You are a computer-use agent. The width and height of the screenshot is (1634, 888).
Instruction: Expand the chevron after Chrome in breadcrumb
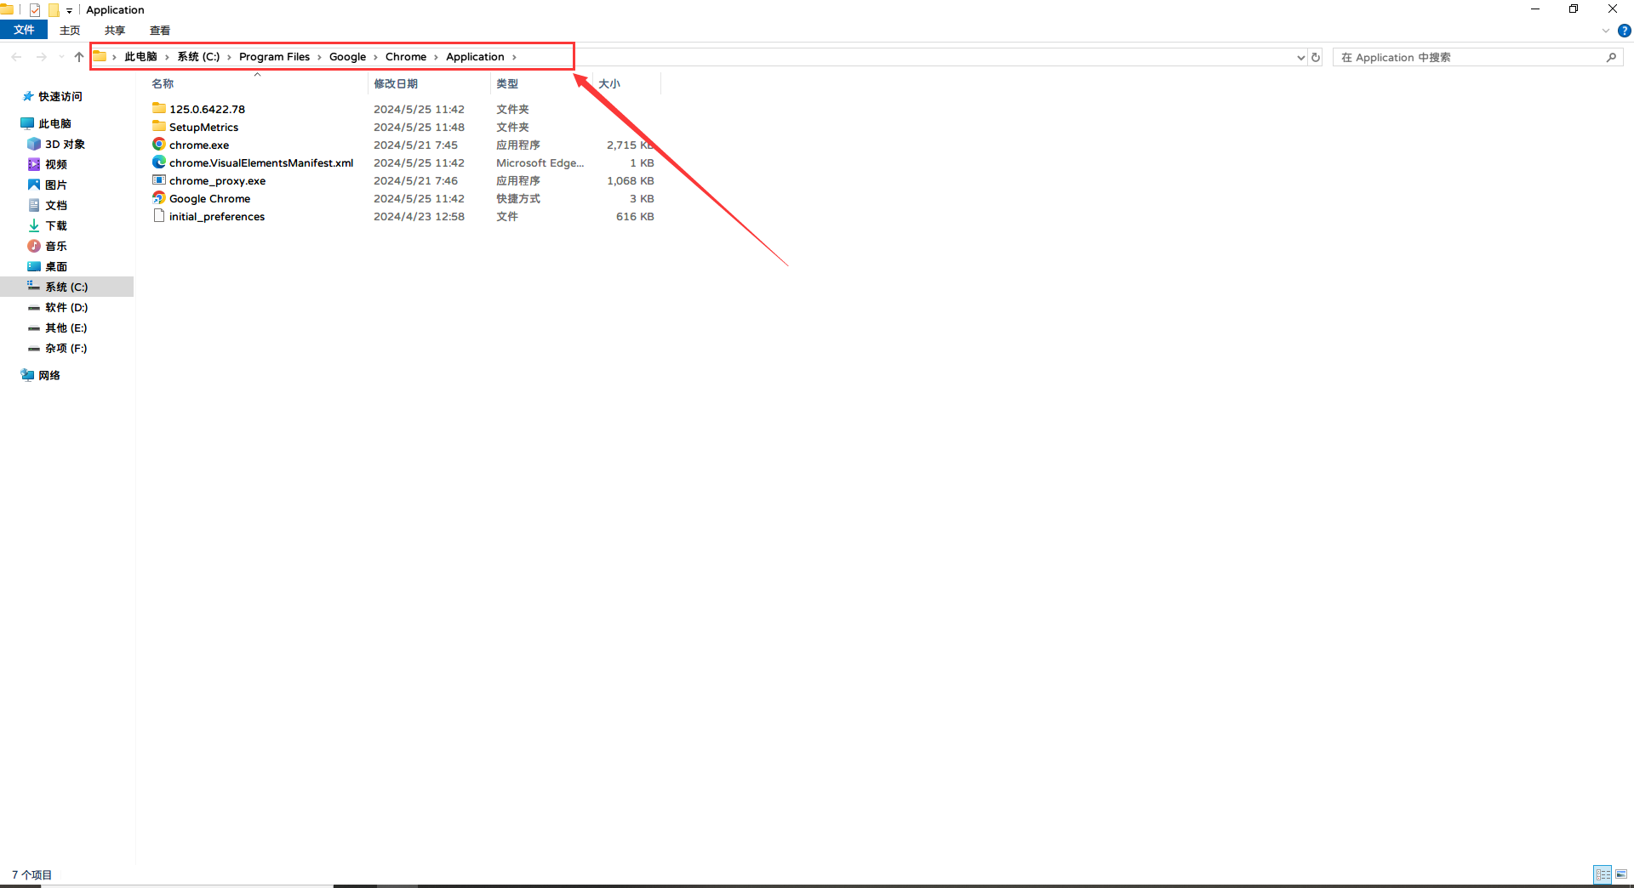pyautogui.click(x=436, y=57)
